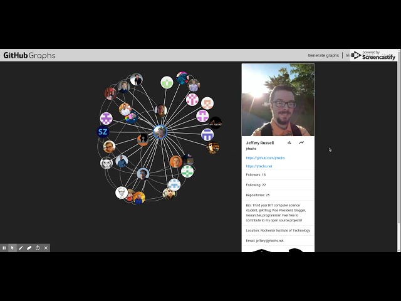Screen dimensions: 401x301
Task: Select the bright green cross identicon node
Action: tap(187, 171)
